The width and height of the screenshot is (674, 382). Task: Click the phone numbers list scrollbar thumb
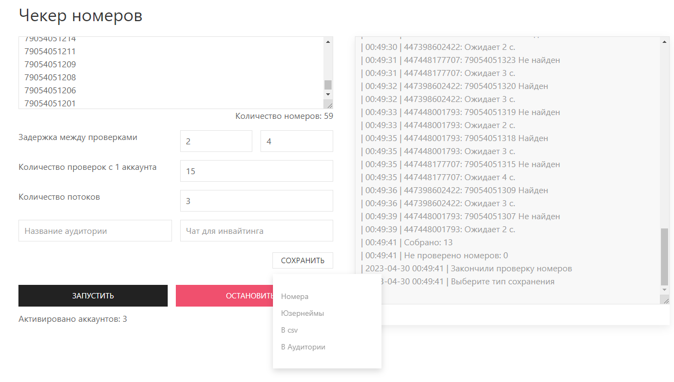coord(328,85)
